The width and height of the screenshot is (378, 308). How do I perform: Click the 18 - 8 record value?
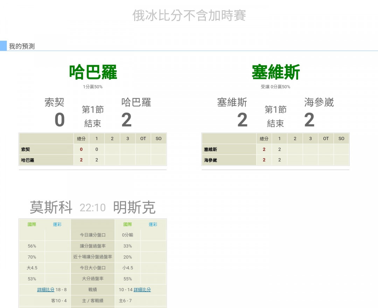pyautogui.click(x=61, y=290)
